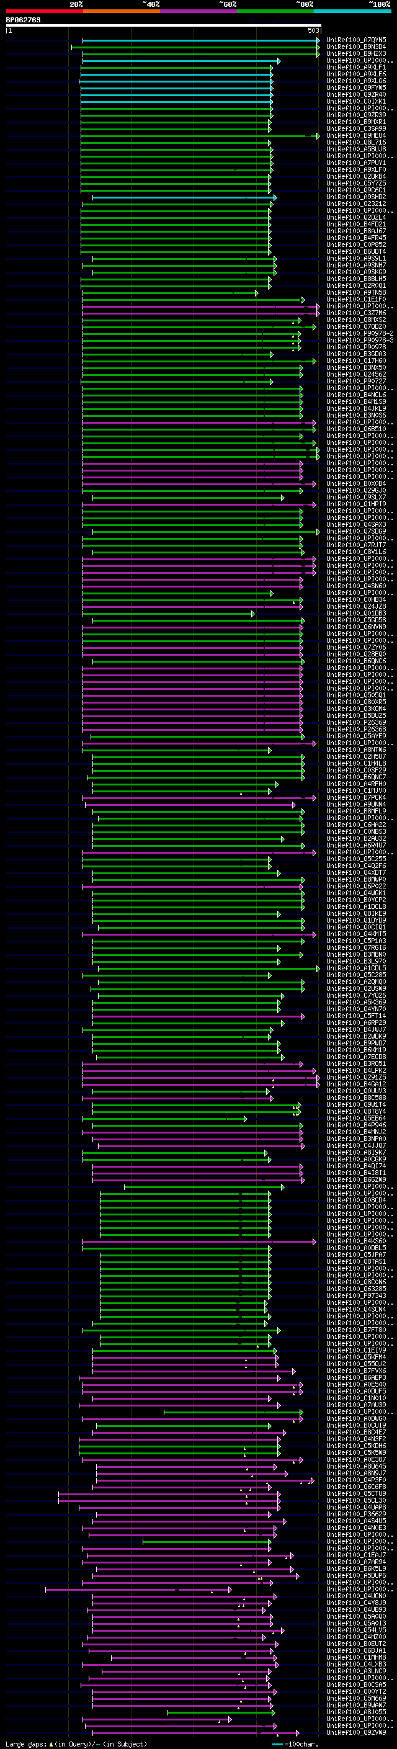
Task: Select hit label UniRef100_Q9ZR40
Action: [356, 94]
